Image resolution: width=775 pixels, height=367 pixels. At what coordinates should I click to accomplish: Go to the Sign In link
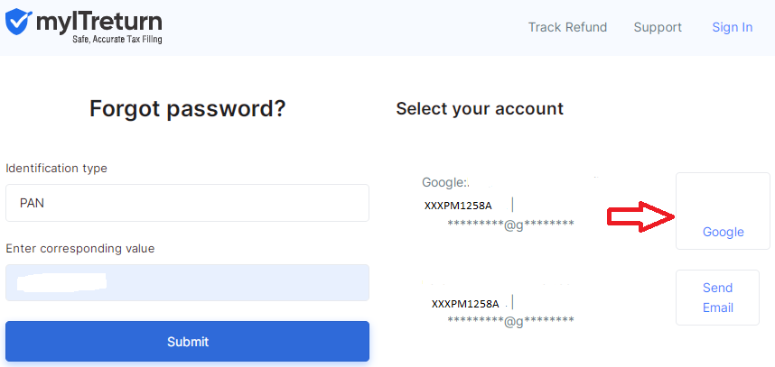[732, 27]
